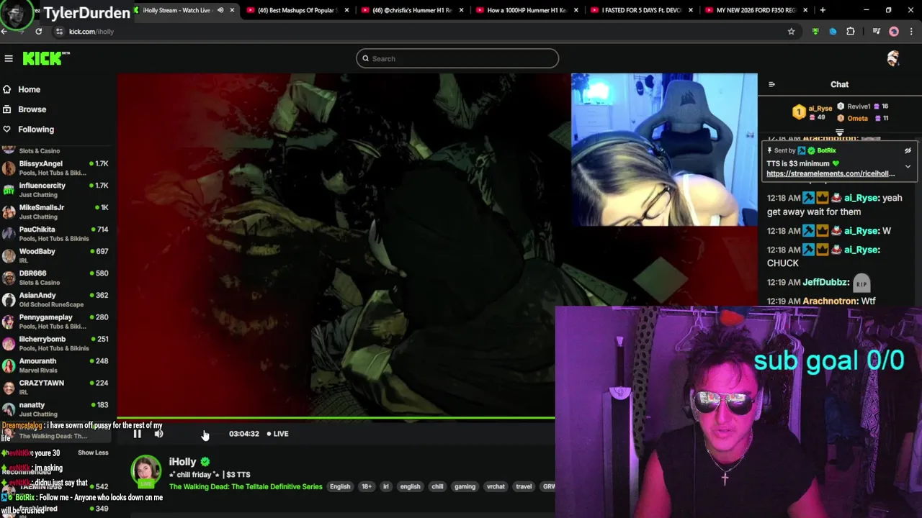This screenshot has height=518, width=922.
Task: Click Ometa on the gift leaderboard
Action: click(857, 118)
